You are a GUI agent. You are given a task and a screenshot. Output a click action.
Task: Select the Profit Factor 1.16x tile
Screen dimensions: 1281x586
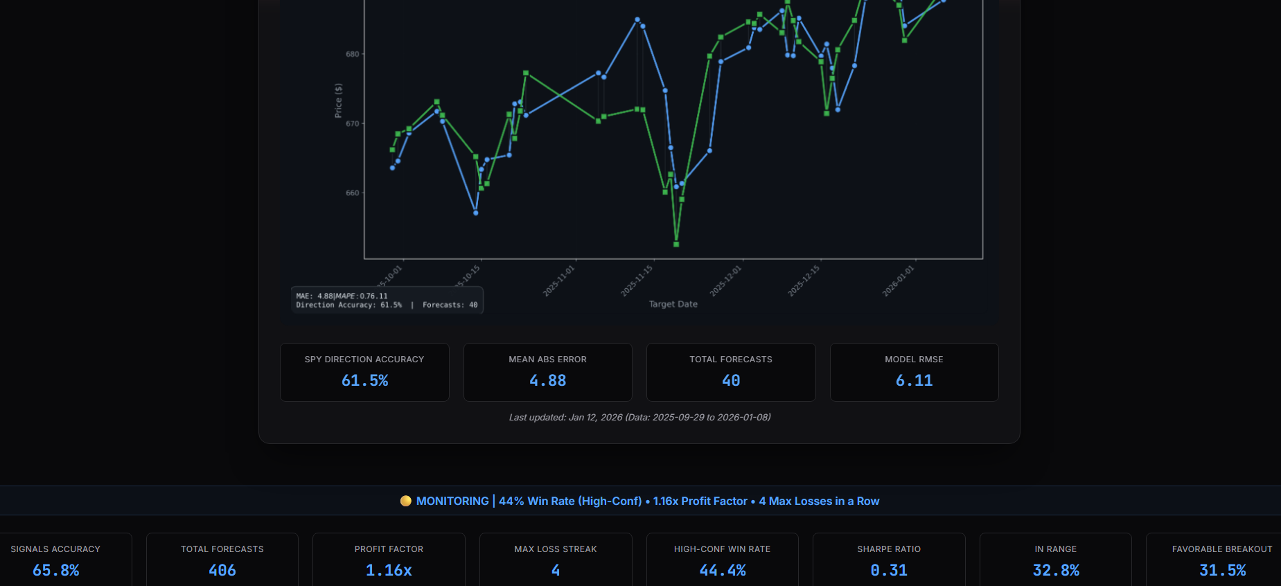(x=389, y=560)
